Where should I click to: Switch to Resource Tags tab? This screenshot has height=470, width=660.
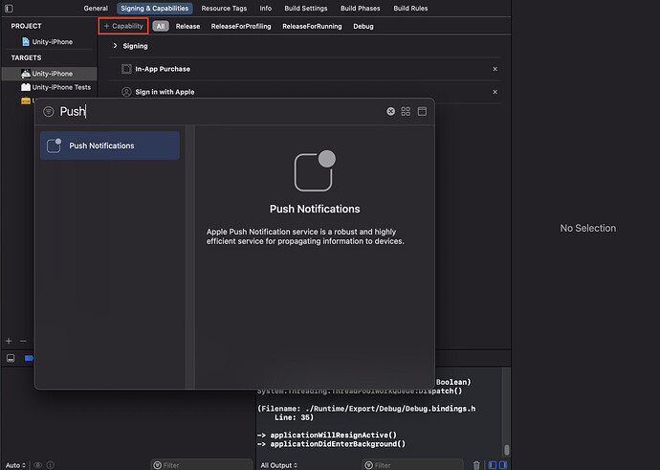tap(224, 8)
